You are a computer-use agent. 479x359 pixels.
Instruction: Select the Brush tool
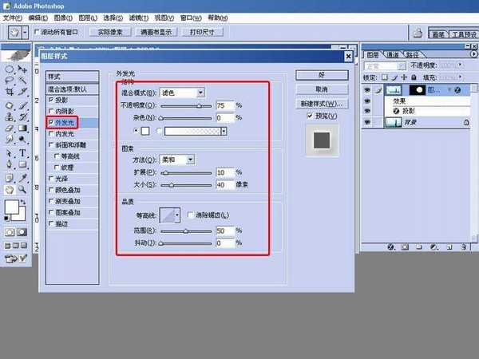click(22, 105)
